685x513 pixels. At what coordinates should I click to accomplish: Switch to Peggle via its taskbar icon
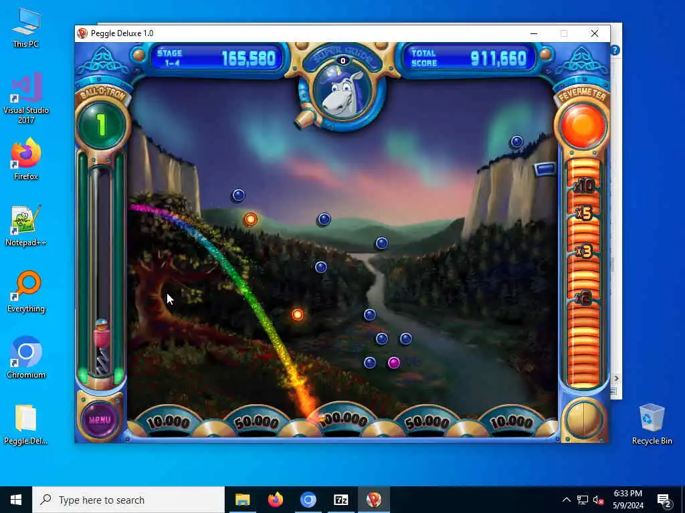[x=373, y=500]
